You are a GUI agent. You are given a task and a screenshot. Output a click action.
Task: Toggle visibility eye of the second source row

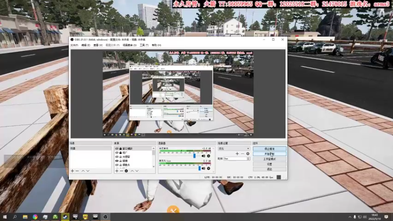[x=117, y=153]
